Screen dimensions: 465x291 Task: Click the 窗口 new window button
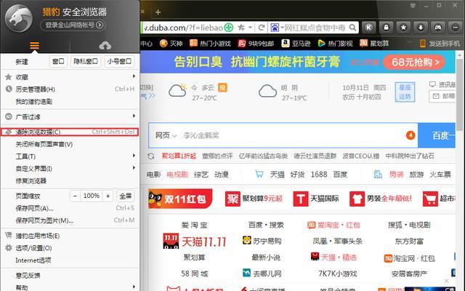pos(58,61)
